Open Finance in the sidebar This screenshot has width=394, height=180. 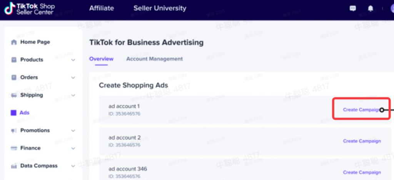(x=30, y=148)
